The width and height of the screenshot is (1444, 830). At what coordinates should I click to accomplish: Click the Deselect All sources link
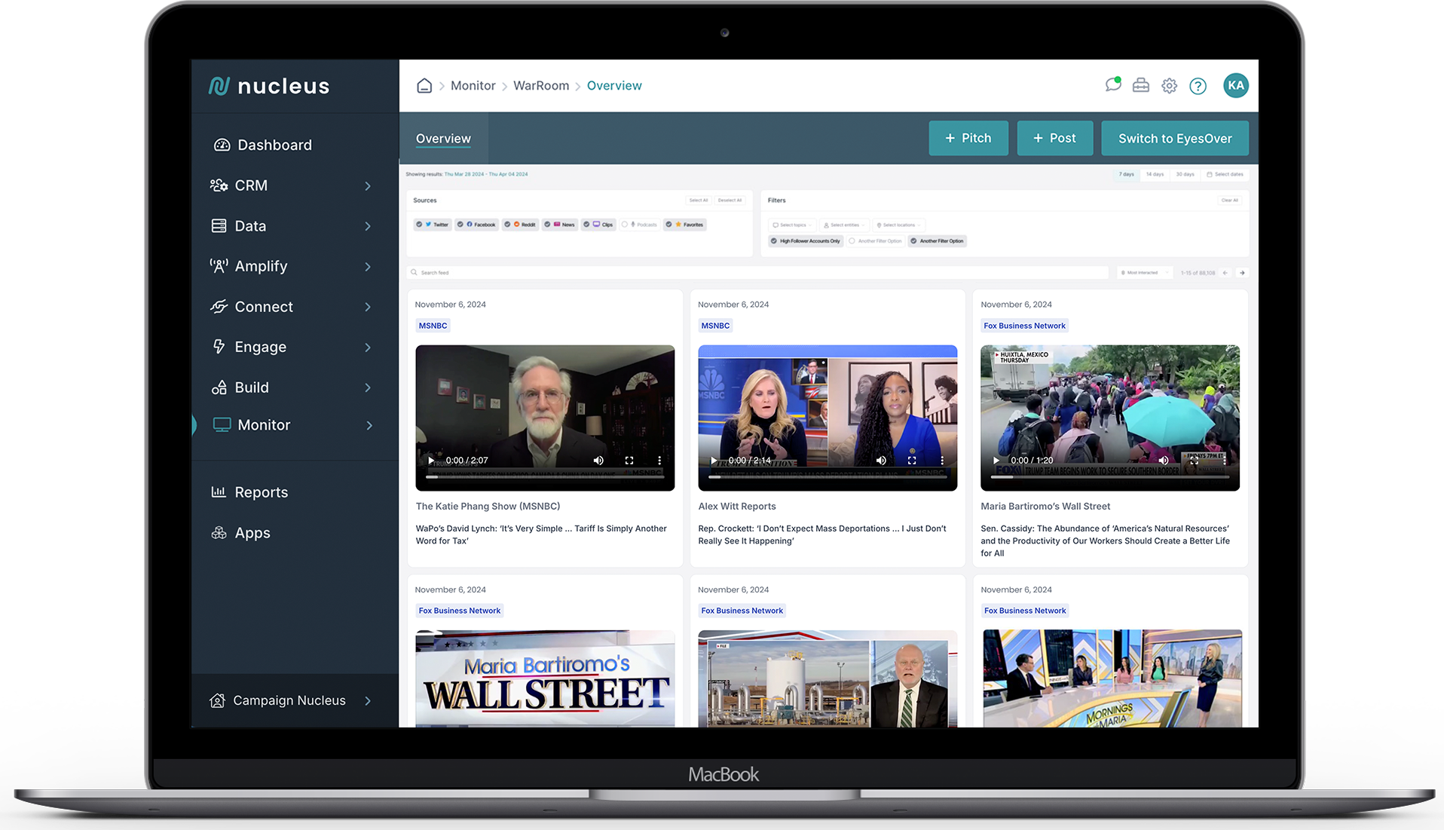coord(730,200)
